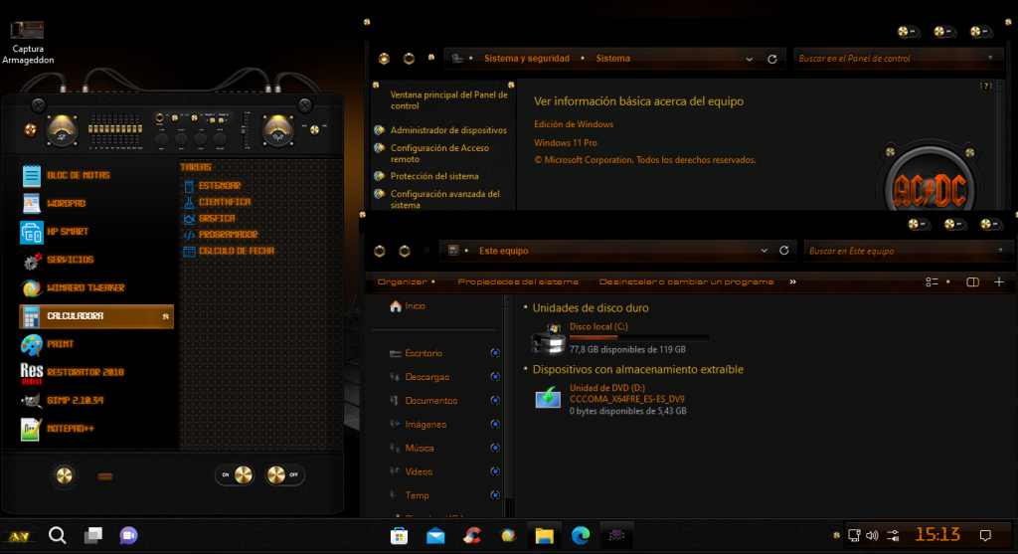The height and width of the screenshot is (554, 1018).
Task: Launch Microsoft Edge from taskbar
Action: 581,536
